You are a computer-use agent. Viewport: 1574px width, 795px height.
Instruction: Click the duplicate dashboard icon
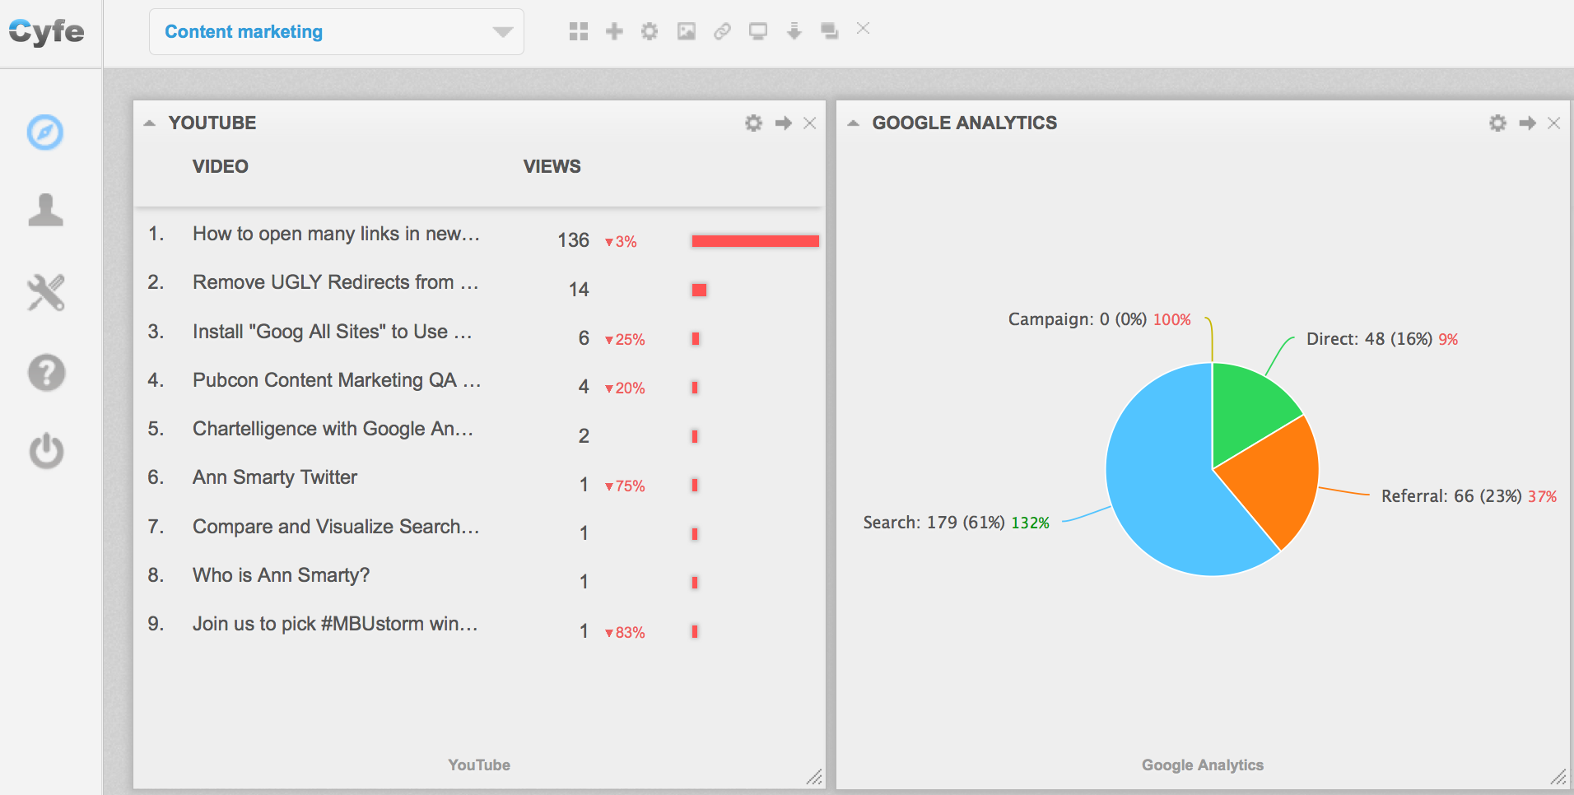tap(829, 31)
